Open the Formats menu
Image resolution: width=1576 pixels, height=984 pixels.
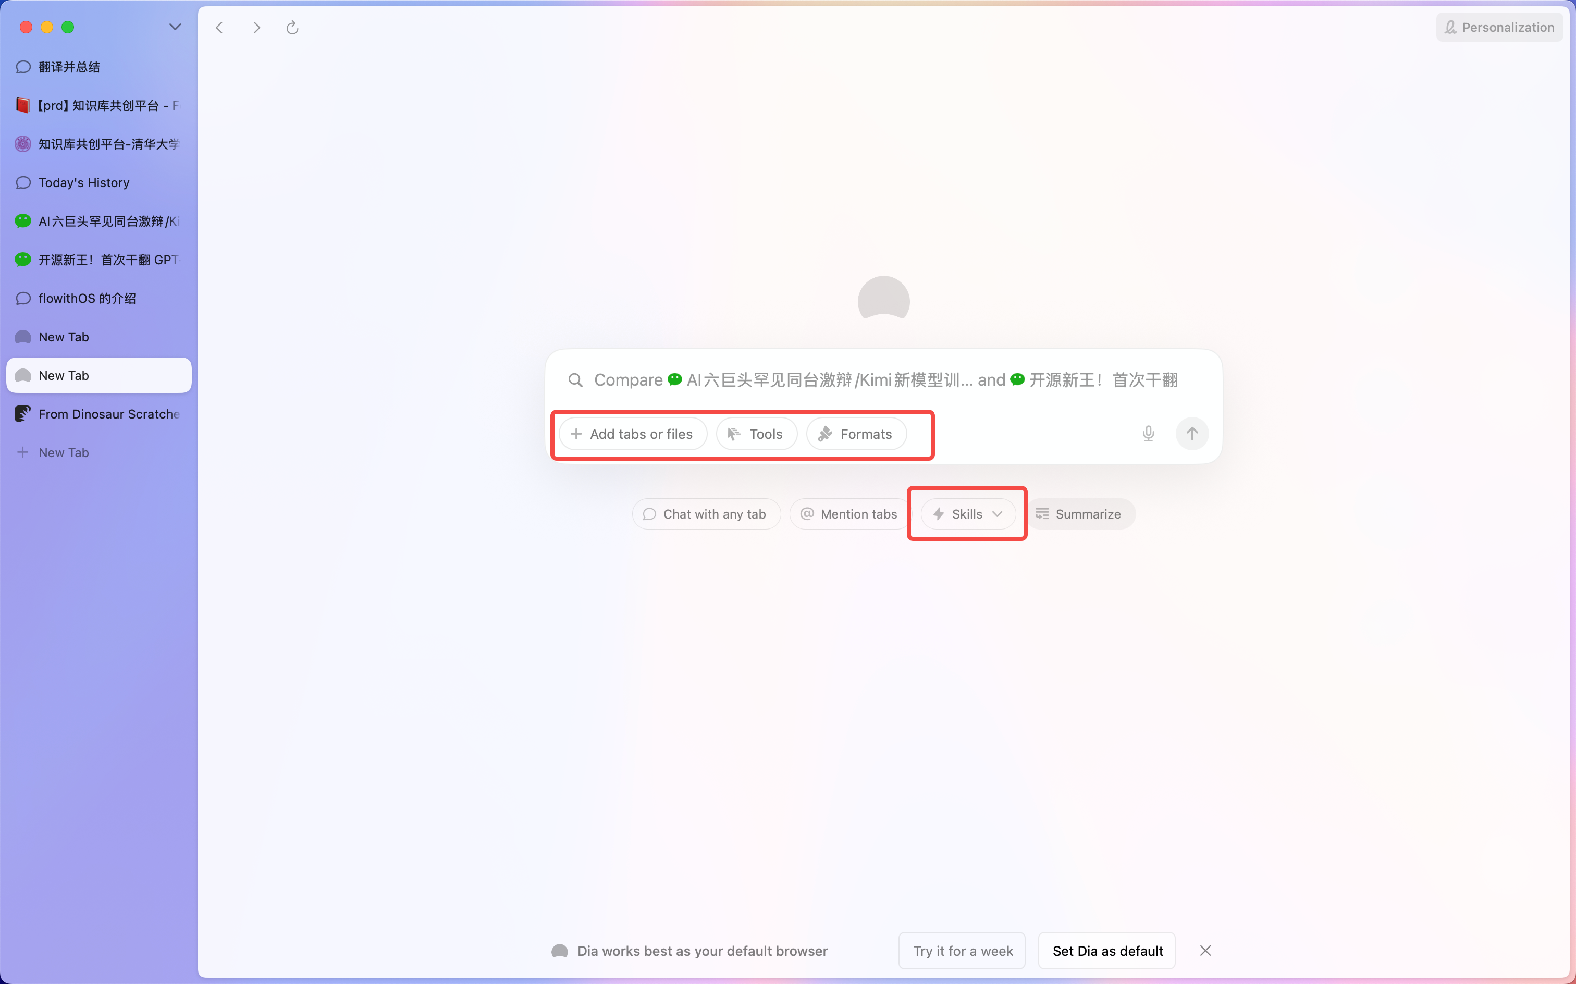(x=856, y=434)
